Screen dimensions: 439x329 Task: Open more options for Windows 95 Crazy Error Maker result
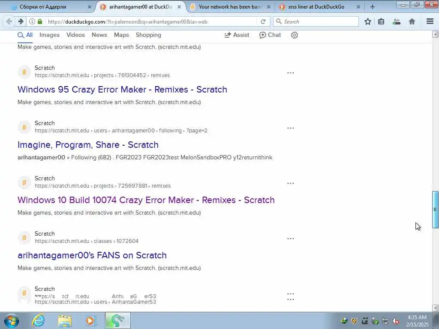click(291, 73)
